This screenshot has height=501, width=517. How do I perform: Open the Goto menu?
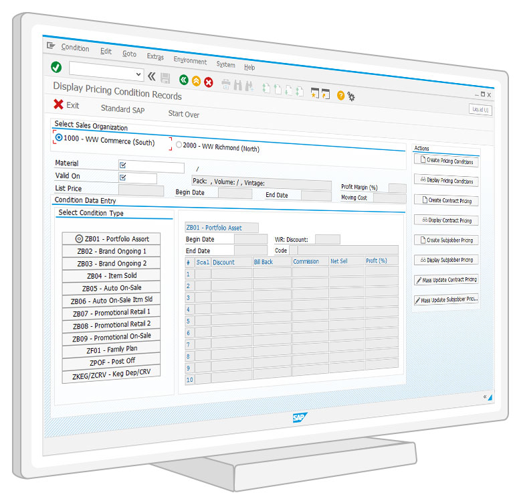pyautogui.click(x=129, y=54)
